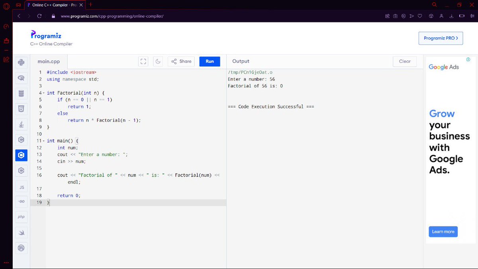Open the Go compiler icon
The width and height of the screenshot is (478, 269).
tap(21, 202)
